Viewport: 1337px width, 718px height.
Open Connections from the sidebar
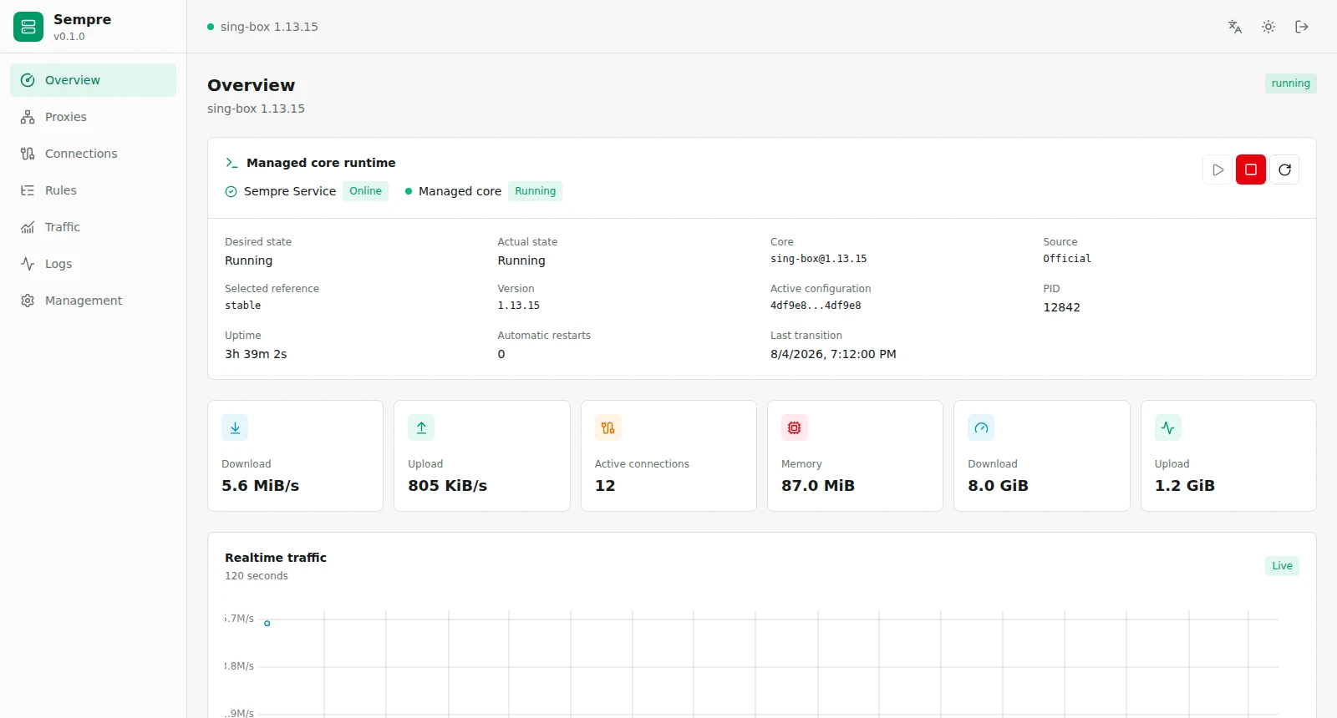[93, 154]
